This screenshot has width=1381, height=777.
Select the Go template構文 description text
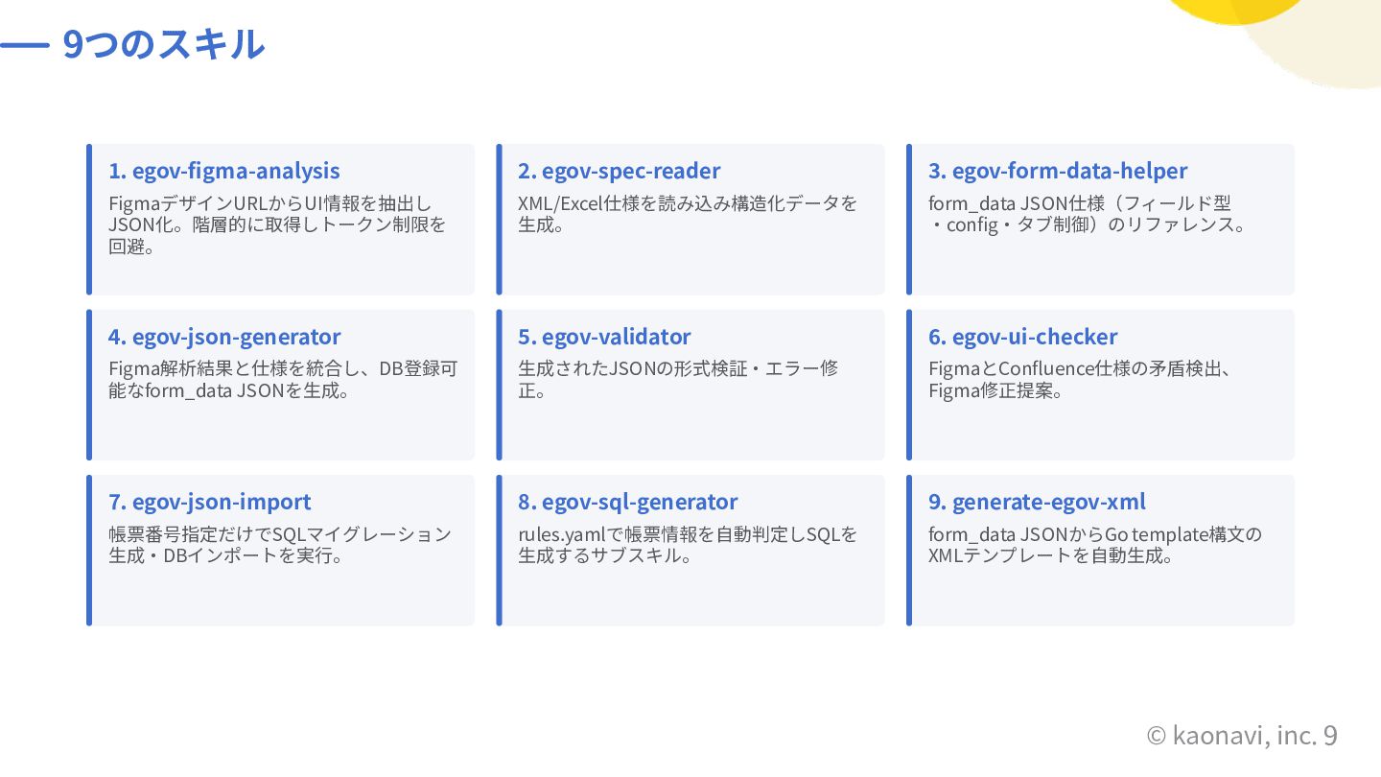1095,545
